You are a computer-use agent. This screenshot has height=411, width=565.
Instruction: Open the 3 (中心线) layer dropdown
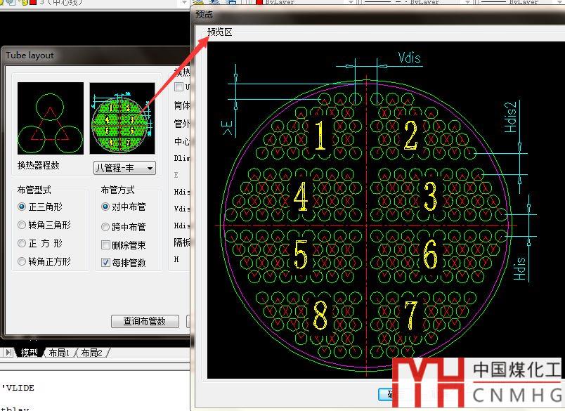[185, 2]
